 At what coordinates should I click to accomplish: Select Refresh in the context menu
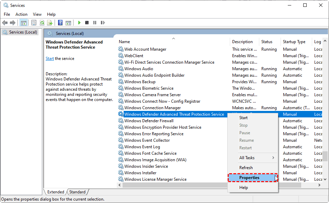[x=246, y=168]
